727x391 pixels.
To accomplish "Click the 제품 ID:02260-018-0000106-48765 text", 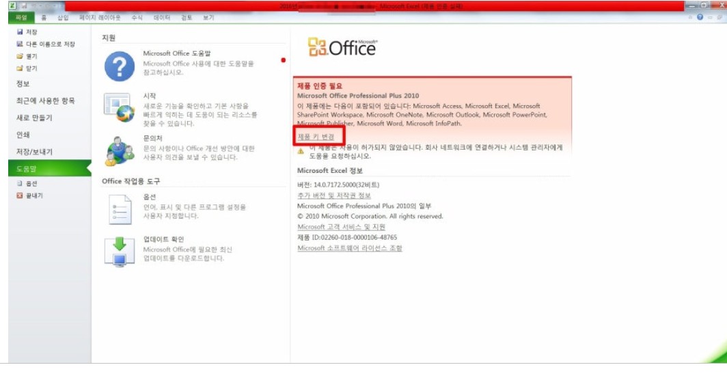I will tap(347, 237).
